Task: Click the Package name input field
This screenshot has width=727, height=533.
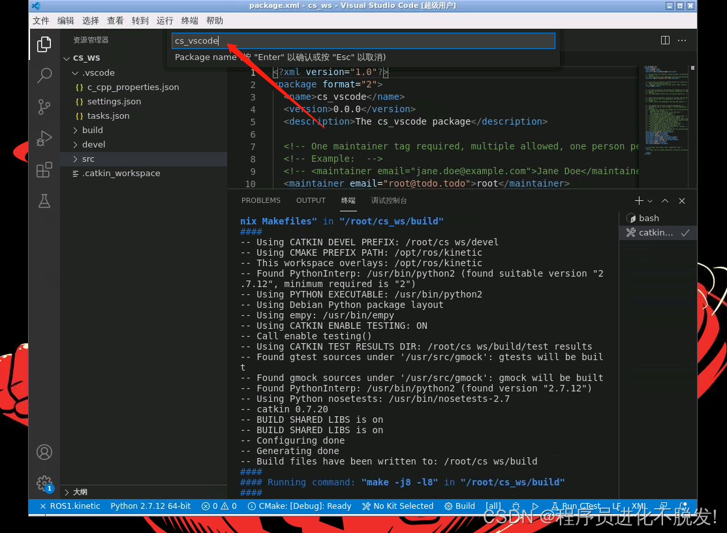Action: coord(363,41)
